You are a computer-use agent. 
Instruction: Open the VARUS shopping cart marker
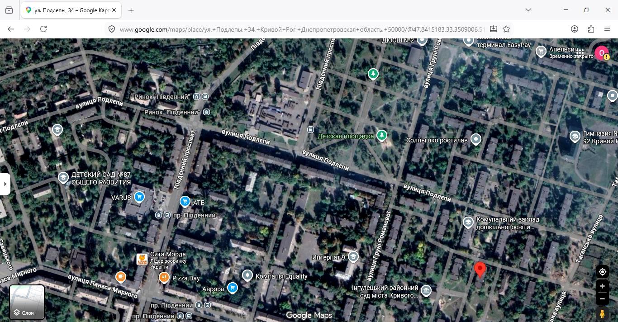[x=139, y=197]
